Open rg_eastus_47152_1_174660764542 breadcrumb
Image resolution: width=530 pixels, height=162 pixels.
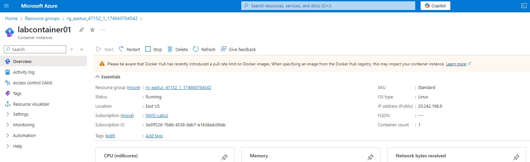(102, 18)
